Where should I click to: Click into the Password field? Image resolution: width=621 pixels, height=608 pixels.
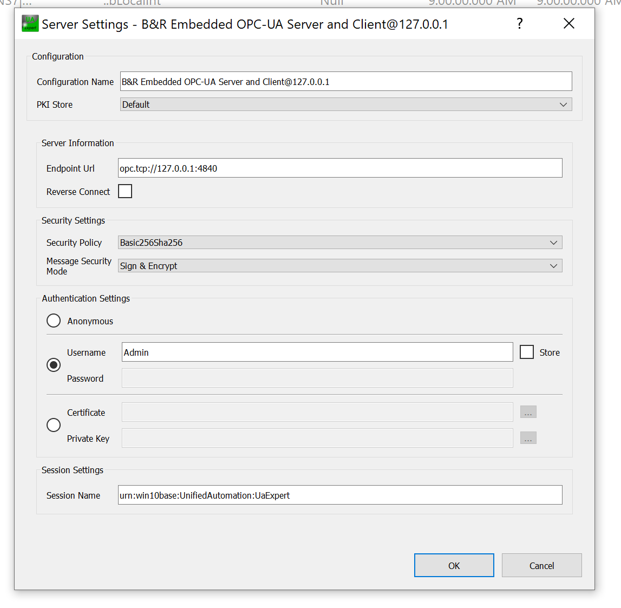tap(317, 378)
